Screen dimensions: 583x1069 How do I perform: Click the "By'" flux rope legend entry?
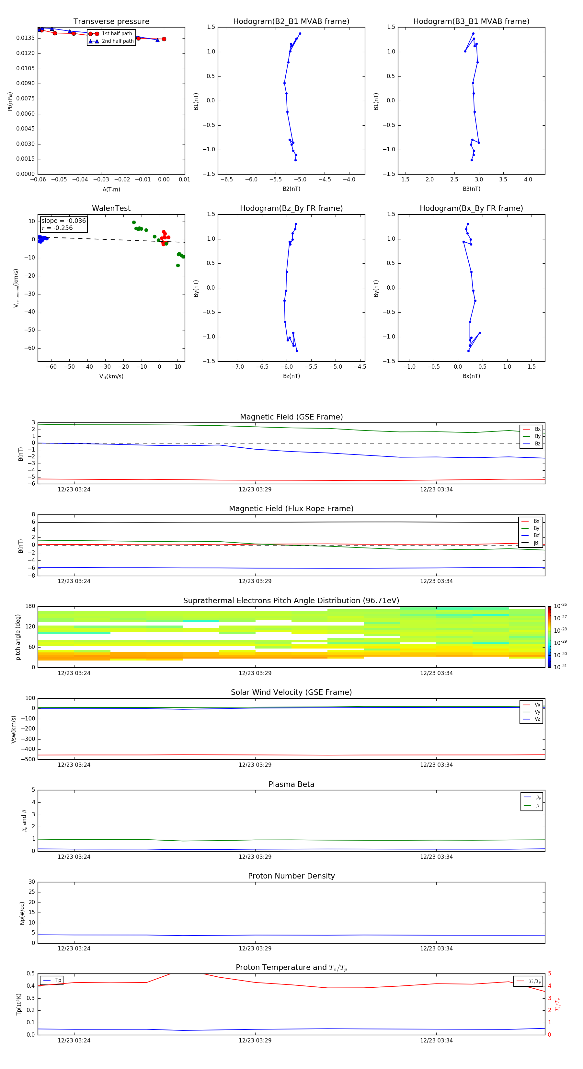click(531, 529)
